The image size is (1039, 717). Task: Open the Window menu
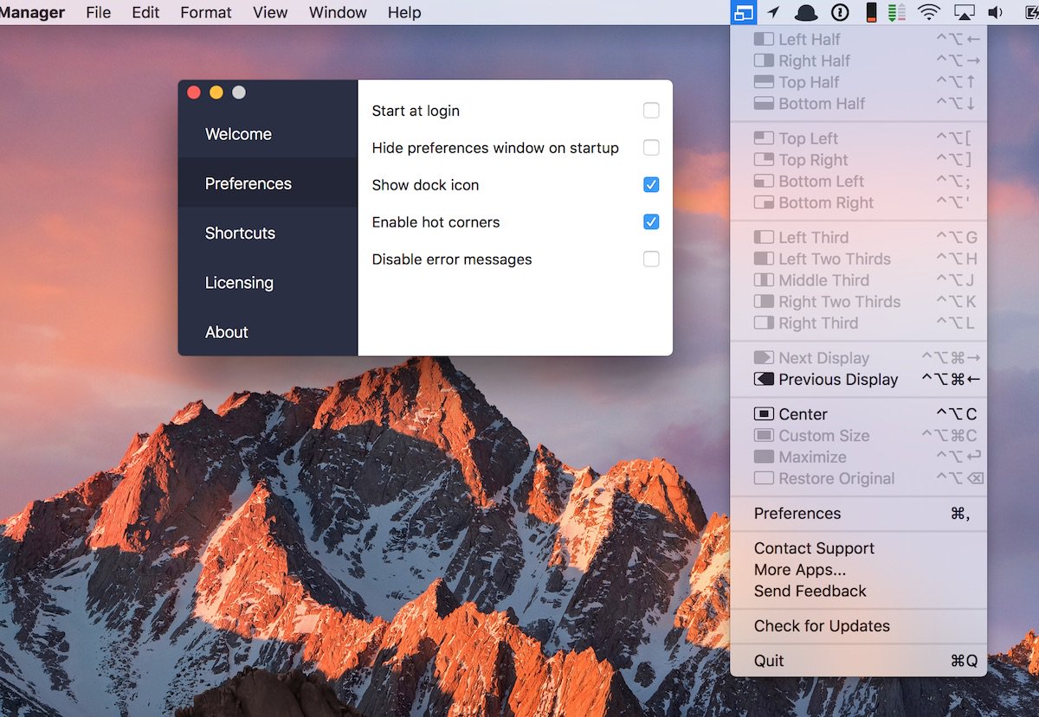click(x=337, y=12)
